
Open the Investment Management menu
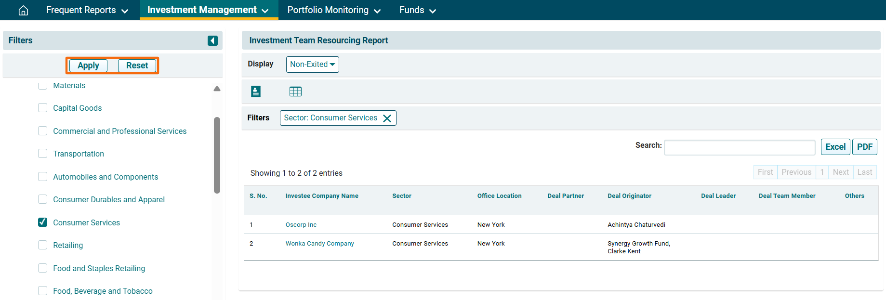click(208, 10)
